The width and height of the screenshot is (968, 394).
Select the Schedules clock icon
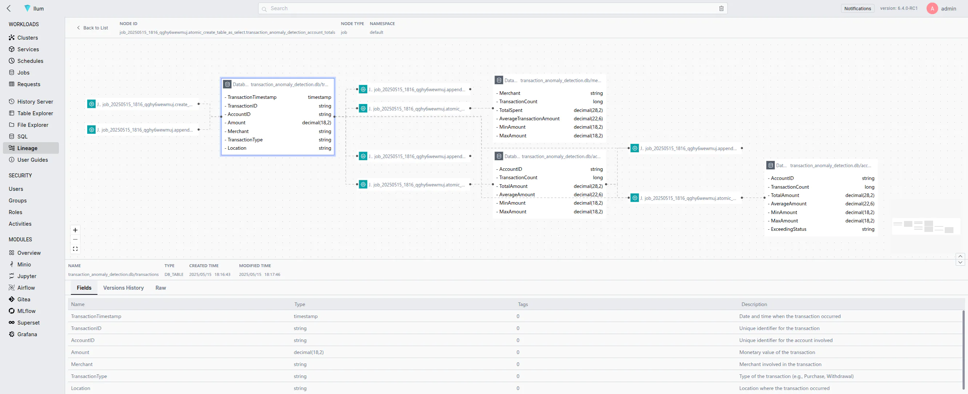12,61
